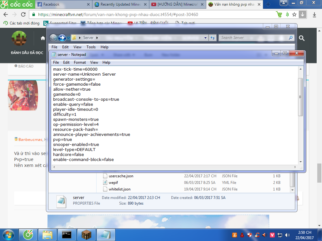Screen dimensions: 322x241
Task: Click server properties file icon in details pane
Action: click(61, 201)
